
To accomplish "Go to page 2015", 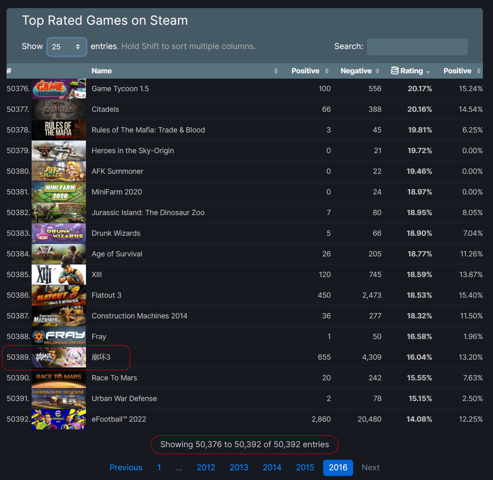I will (305, 468).
